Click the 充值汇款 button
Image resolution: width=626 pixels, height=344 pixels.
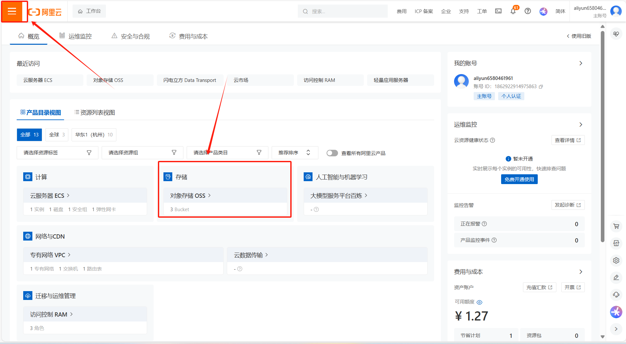[539, 287]
